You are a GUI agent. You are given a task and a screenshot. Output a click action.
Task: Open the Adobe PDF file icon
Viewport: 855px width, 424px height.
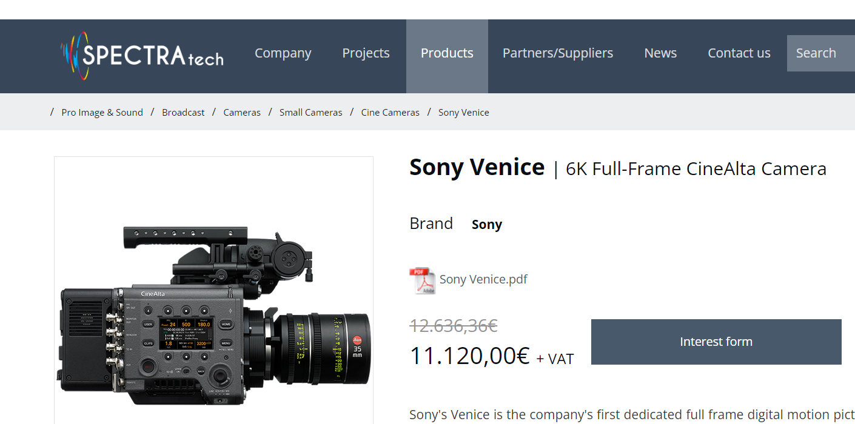click(422, 280)
